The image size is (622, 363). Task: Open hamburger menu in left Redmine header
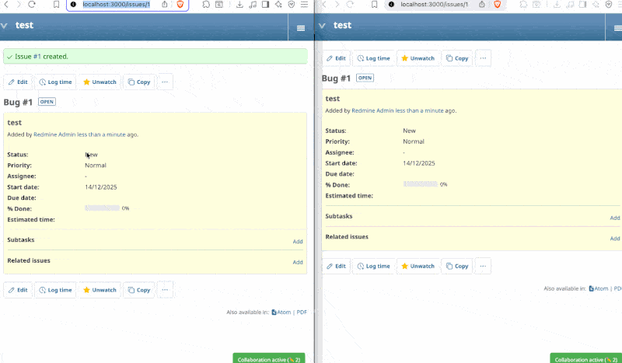click(x=301, y=28)
